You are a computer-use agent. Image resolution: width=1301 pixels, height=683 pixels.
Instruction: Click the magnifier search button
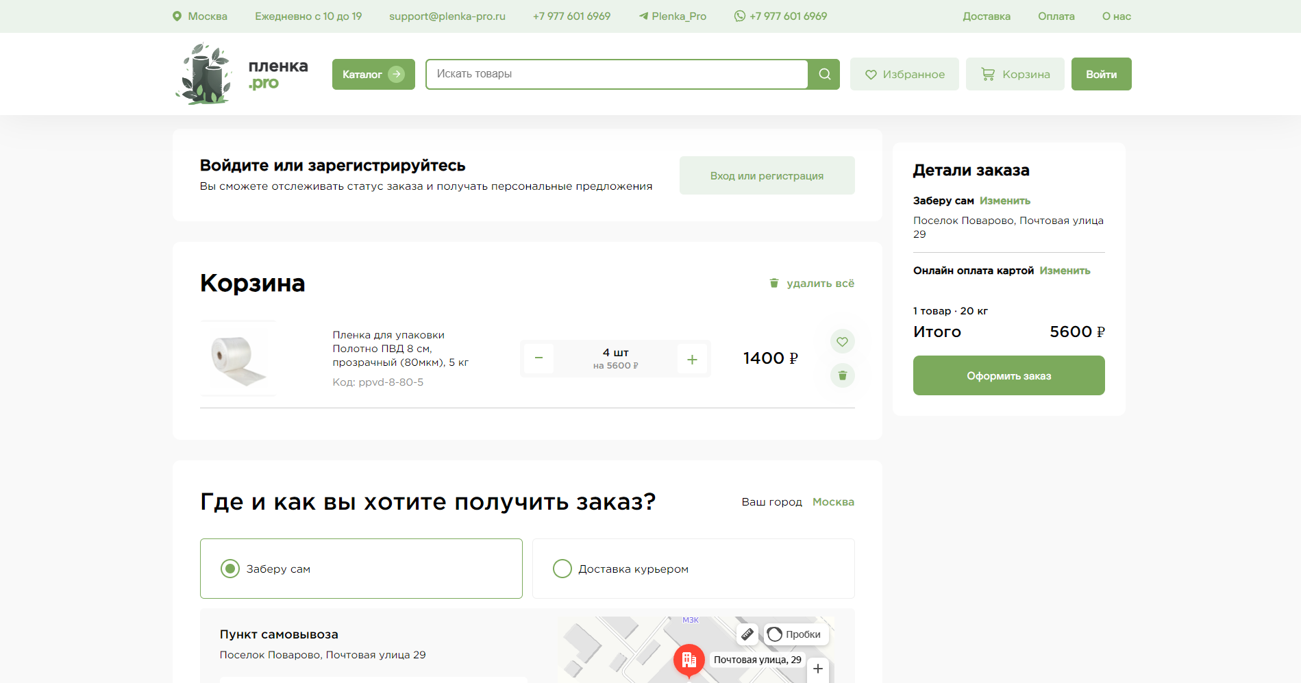pos(824,74)
